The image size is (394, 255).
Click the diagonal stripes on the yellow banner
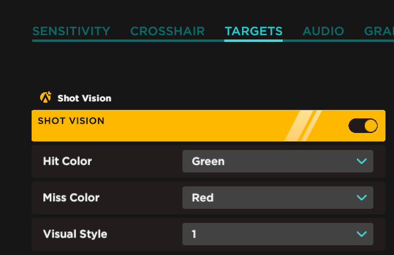(x=302, y=126)
